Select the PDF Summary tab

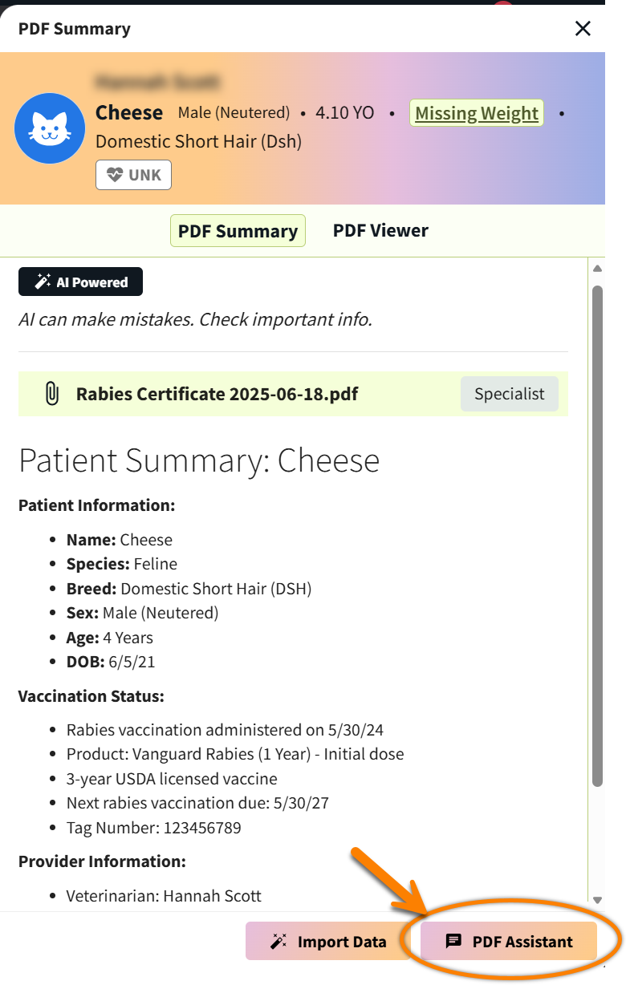pos(238,230)
